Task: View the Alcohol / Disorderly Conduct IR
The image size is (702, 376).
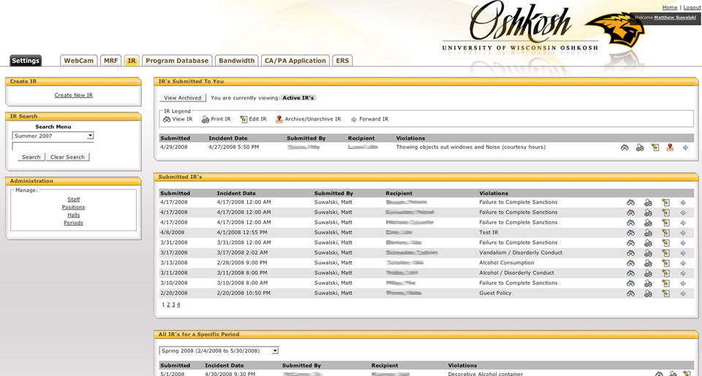Action: pyautogui.click(x=630, y=273)
